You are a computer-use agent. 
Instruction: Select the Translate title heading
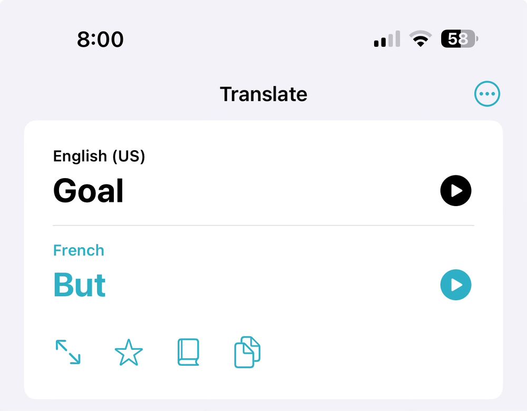click(263, 93)
